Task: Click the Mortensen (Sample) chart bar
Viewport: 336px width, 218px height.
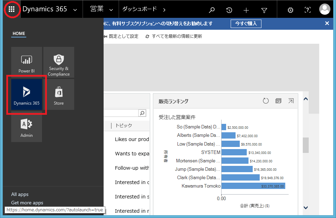Action: coord(235,161)
